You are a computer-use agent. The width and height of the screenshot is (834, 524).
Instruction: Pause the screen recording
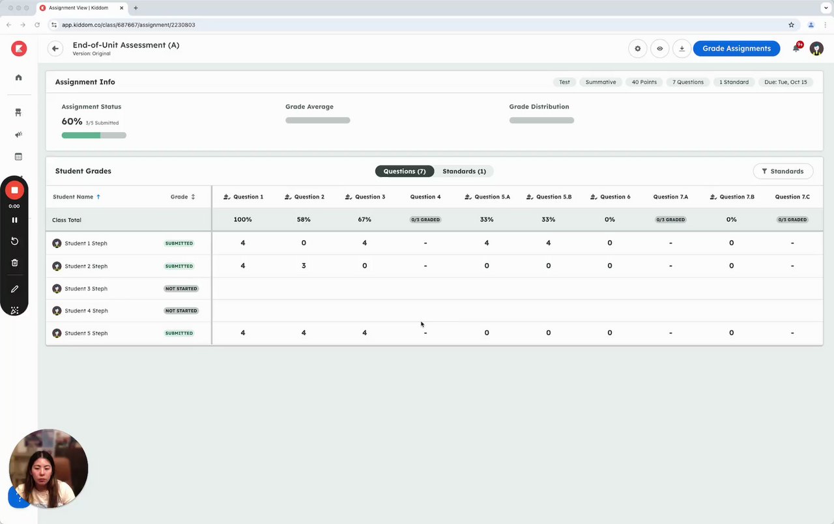click(14, 220)
